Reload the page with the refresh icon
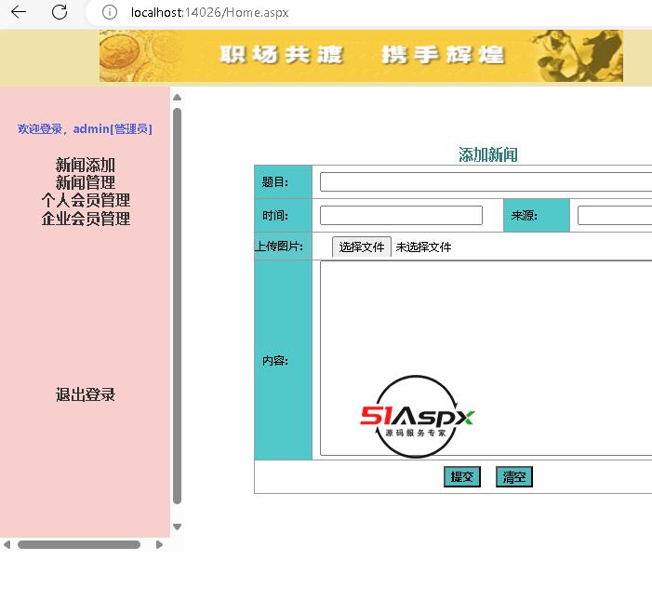652x600 pixels. click(x=60, y=12)
